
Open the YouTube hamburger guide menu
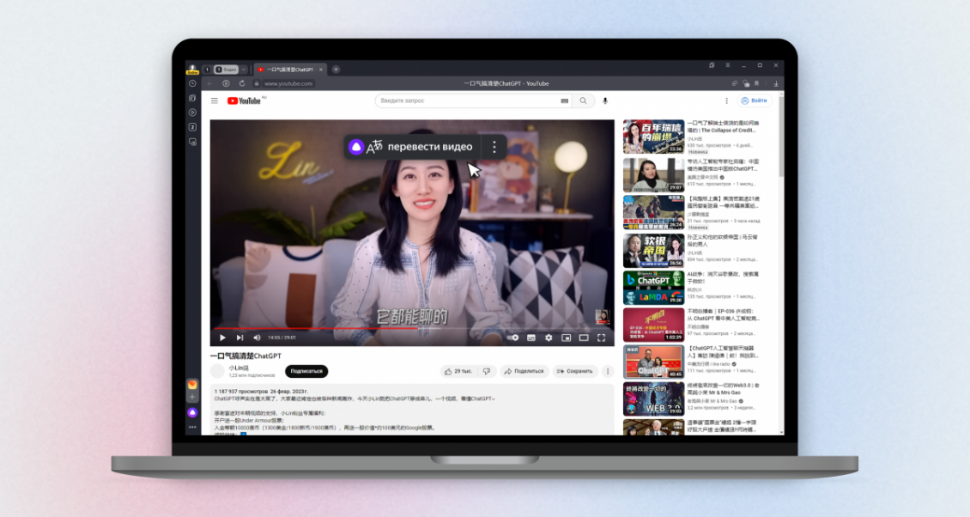215,100
